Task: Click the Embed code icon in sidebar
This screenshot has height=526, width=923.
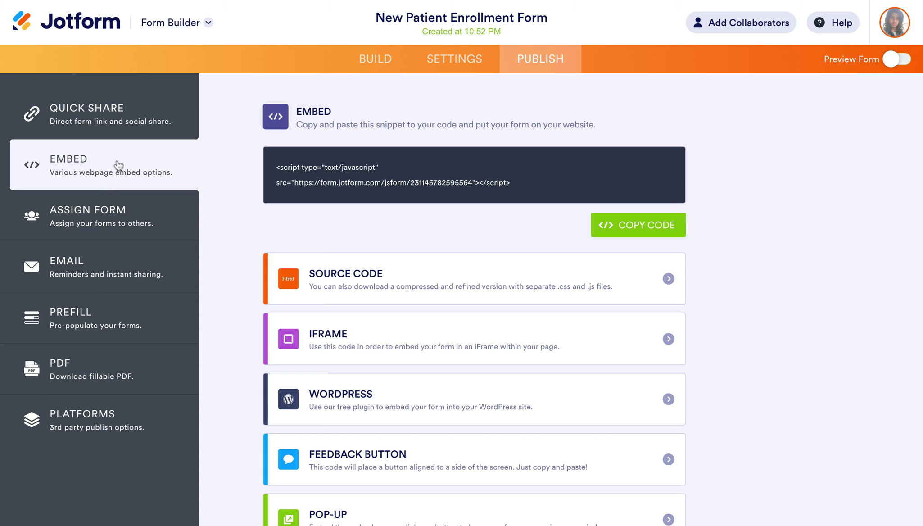Action: (x=32, y=165)
